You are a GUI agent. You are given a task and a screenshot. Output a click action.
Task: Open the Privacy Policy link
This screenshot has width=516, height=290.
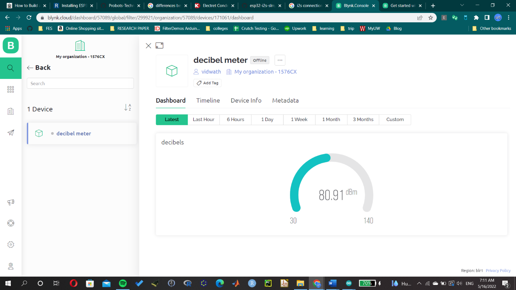[498, 271]
